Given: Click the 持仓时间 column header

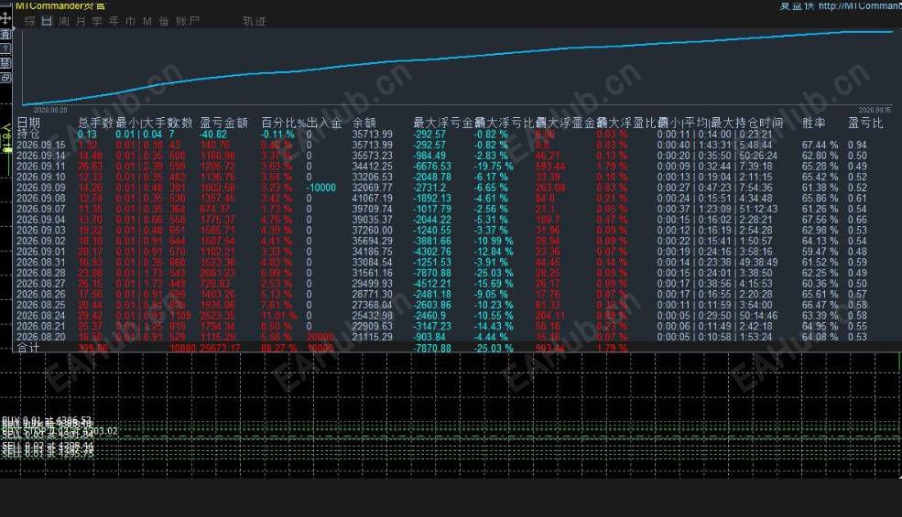Looking at the screenshot, I should click(x=759, y=123).
